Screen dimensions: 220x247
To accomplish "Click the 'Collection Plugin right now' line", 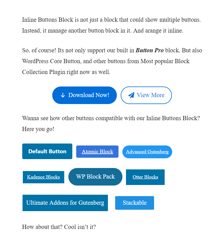I will click(x=66, y=72).
